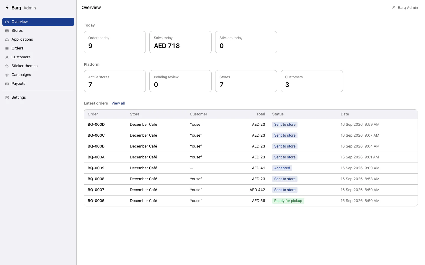Click the Pending review card
Viewport: 425px width, 265px height.
point(180,81)
